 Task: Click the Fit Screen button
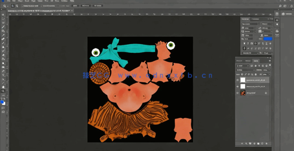point(86,6)
